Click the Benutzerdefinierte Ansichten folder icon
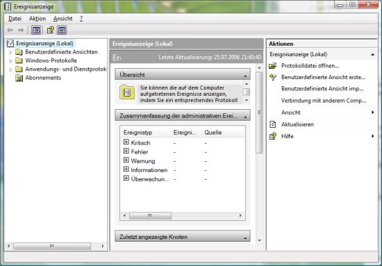382x266 pixels. [x=19, y=52]
